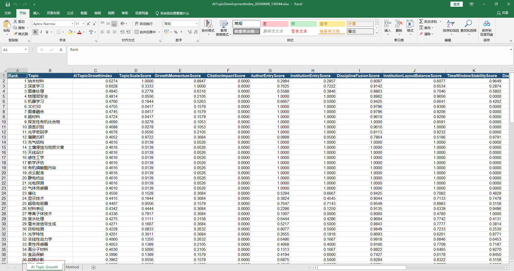Image resolution: width=514 pixels, height=271 pixels.
Task: Toggle Underline formatting
Action: click(x=47, y=32)
